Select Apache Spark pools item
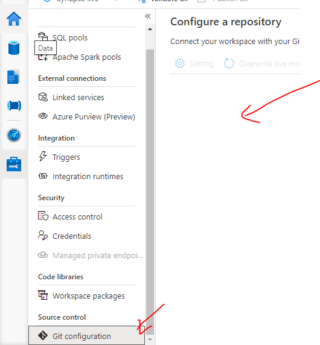The width and height of the screenshot is (320, 345). (x=86, y=57)
